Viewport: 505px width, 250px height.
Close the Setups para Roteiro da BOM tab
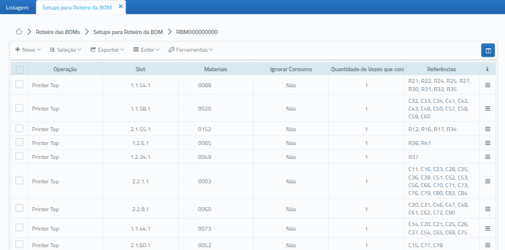(x=121, y=7)
